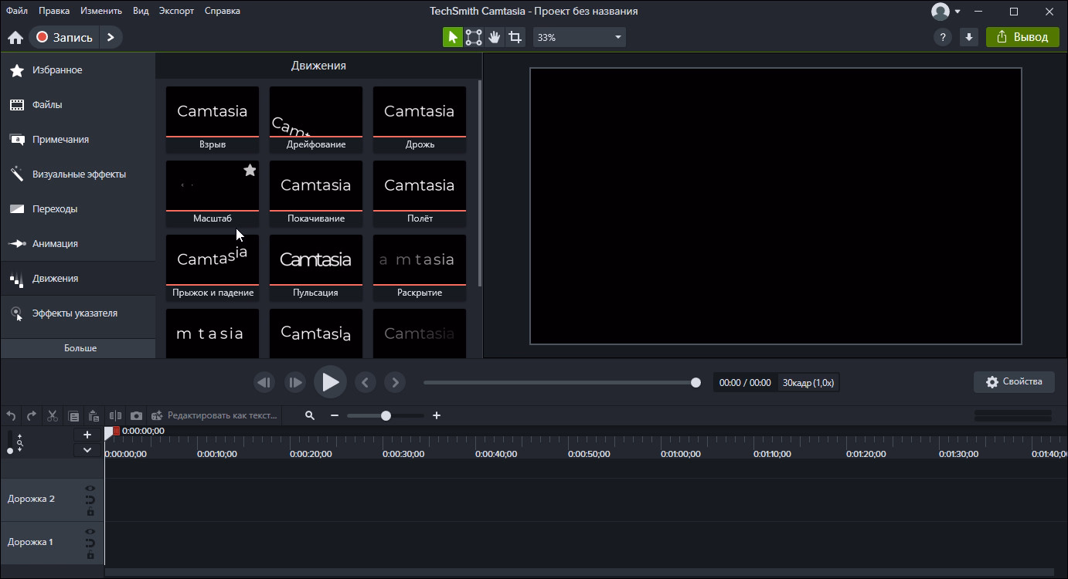This screenshot has height=579, width=1068.
Task: Lock Дорожка 1 using the padlock icon
Action: tap(90, 555)
